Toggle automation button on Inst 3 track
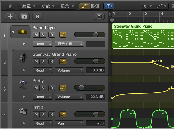This screenshot has width=174, height=129. coord(63,114)
